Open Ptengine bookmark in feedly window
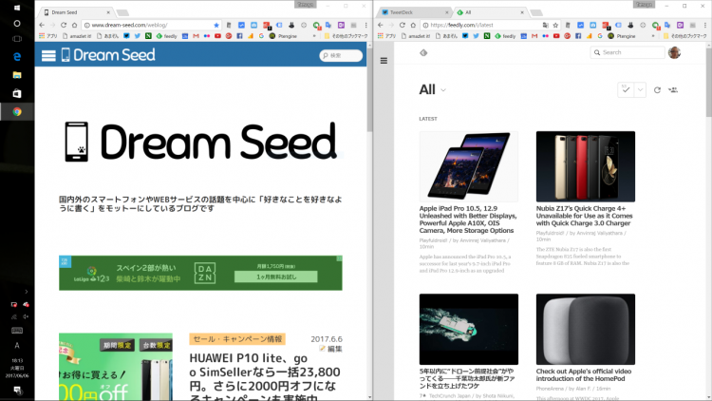This screenshot has height=401, width=712. pos(621,36)
